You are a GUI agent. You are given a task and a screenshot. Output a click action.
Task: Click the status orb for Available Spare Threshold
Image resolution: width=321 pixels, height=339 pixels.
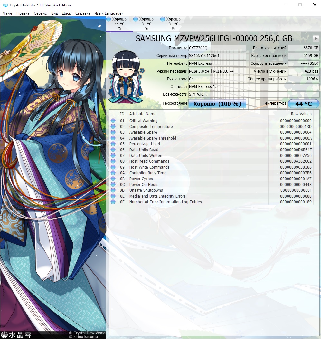coord(113,138)
